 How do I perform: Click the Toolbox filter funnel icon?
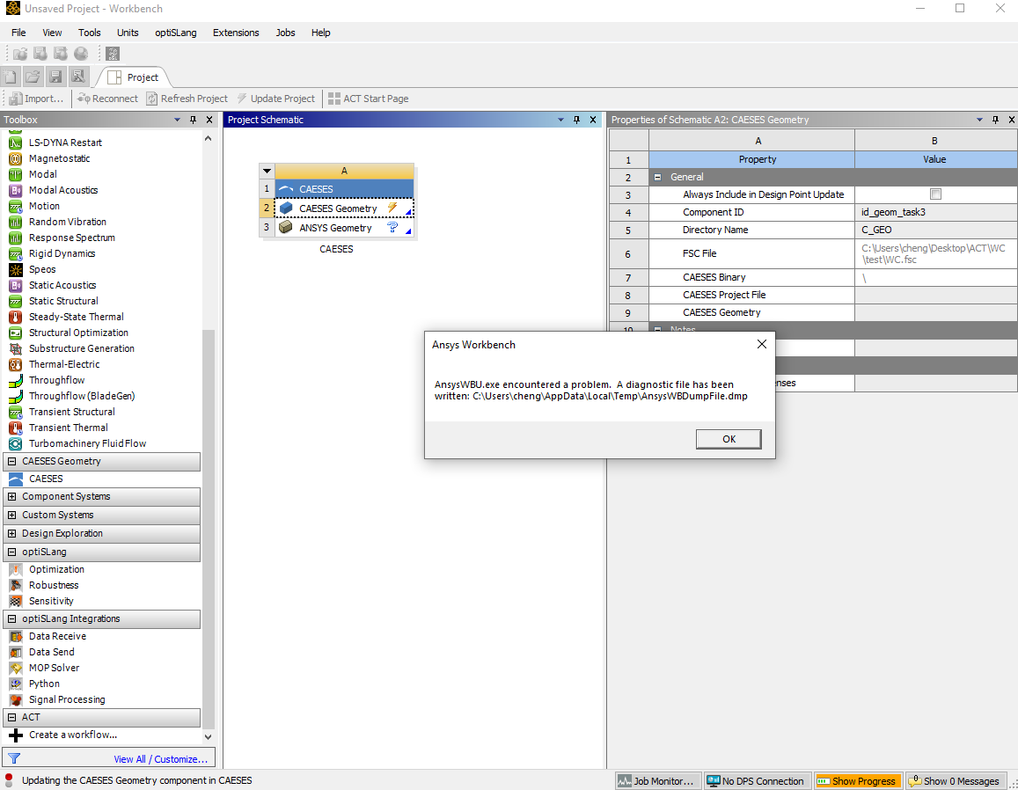(14, 759)
